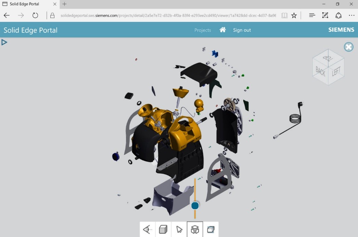The height and width of the screenshot is (237, 358).
Task: Select the shaded cube display mode
Action: (x=163, y=229)
